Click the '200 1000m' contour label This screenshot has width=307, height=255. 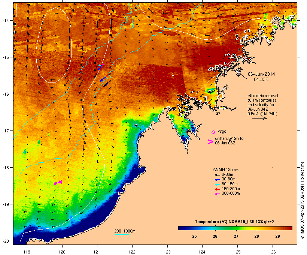coord(125,231)
